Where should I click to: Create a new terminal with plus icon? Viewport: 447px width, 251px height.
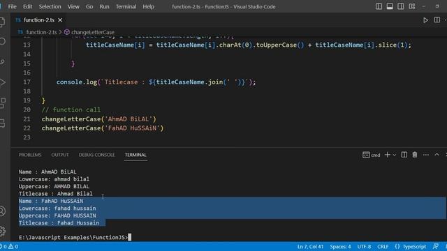387,155
